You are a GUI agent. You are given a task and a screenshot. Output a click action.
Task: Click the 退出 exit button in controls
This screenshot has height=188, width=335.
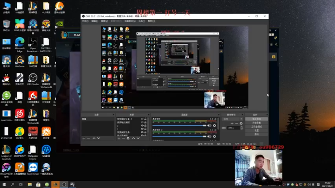click(256, 134)
